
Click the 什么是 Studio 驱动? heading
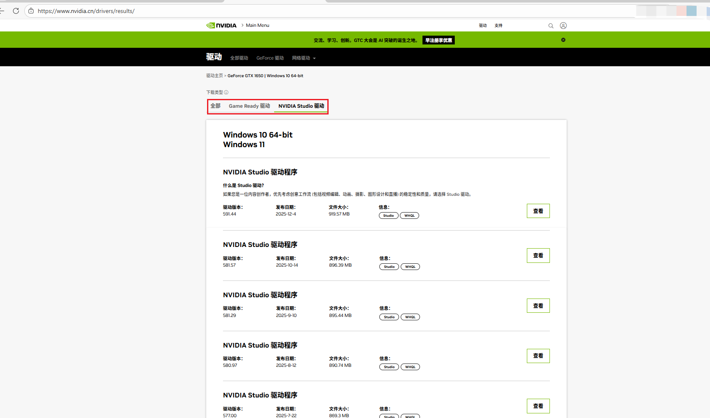(244, 185)
